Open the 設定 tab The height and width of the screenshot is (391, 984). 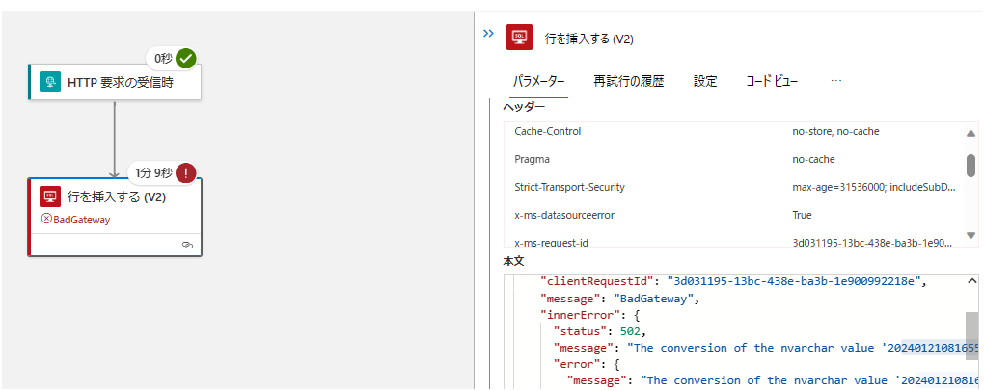coord(705,81)
